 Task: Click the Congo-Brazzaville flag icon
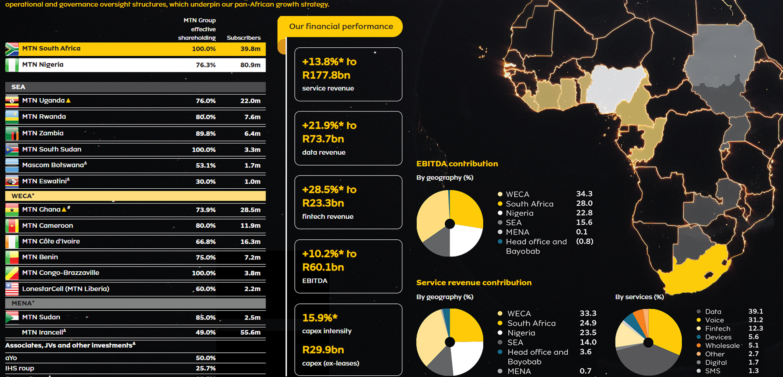click(12, 273)
